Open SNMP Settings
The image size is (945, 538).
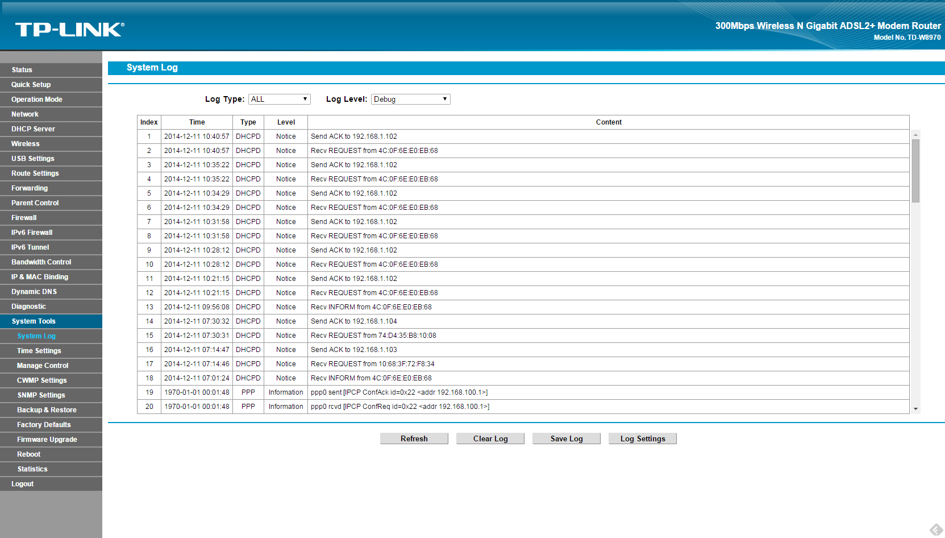click(x=51, y=395)
